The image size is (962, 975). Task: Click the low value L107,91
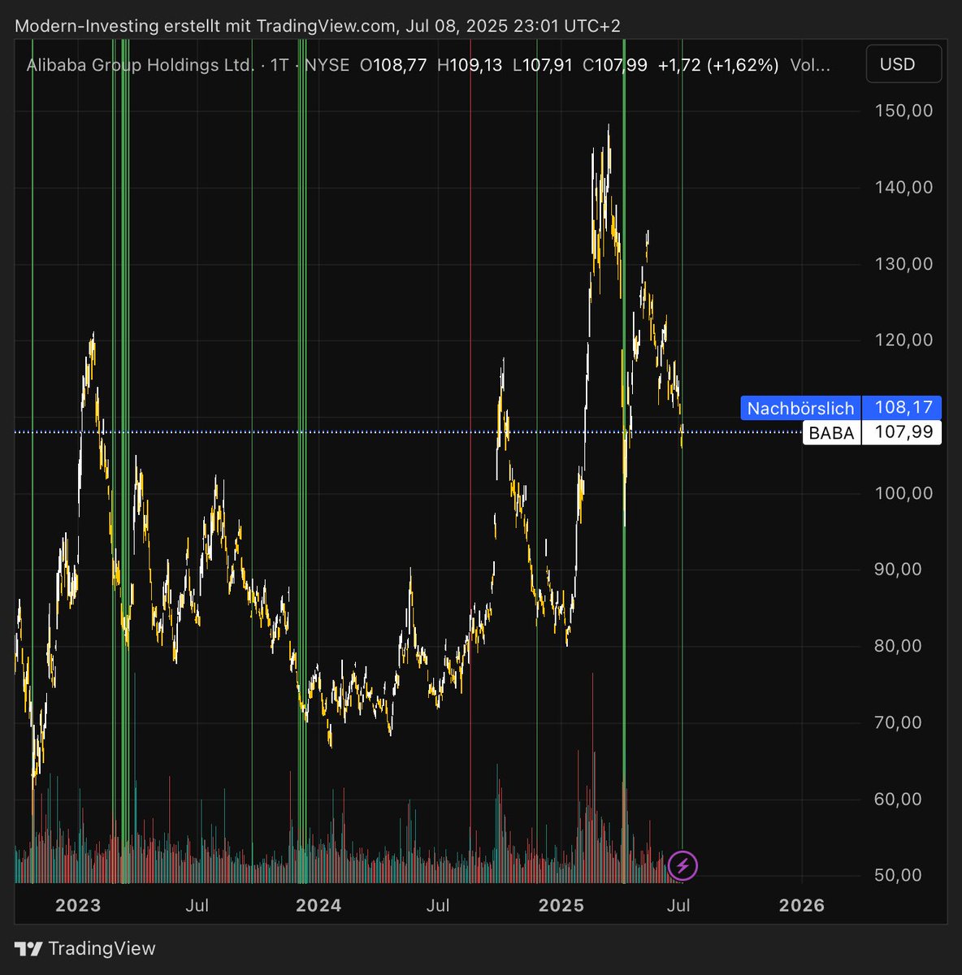pyautogui.click(x=543, y=65)
